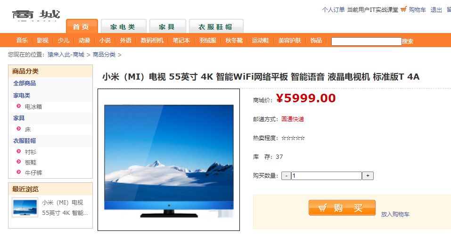The width and height of the screenshot is (451, 238).
Task: Click the hot-selling star rating
Action: tap(293, 138)
